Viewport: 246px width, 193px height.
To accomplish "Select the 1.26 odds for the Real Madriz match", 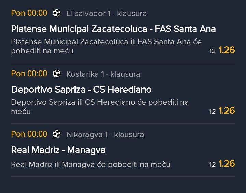I will [x=227, y=164].
